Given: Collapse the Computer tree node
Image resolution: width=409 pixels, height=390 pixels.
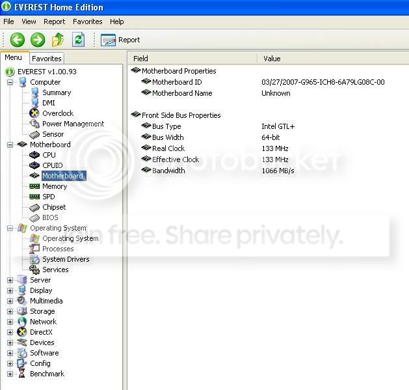Looking at the screenshot, I should tap(10, 82).
